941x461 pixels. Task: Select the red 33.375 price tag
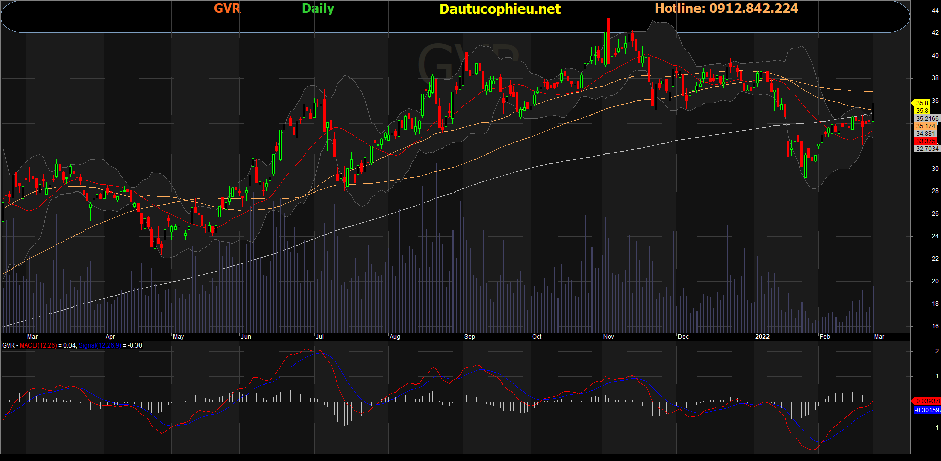point(926,141)
